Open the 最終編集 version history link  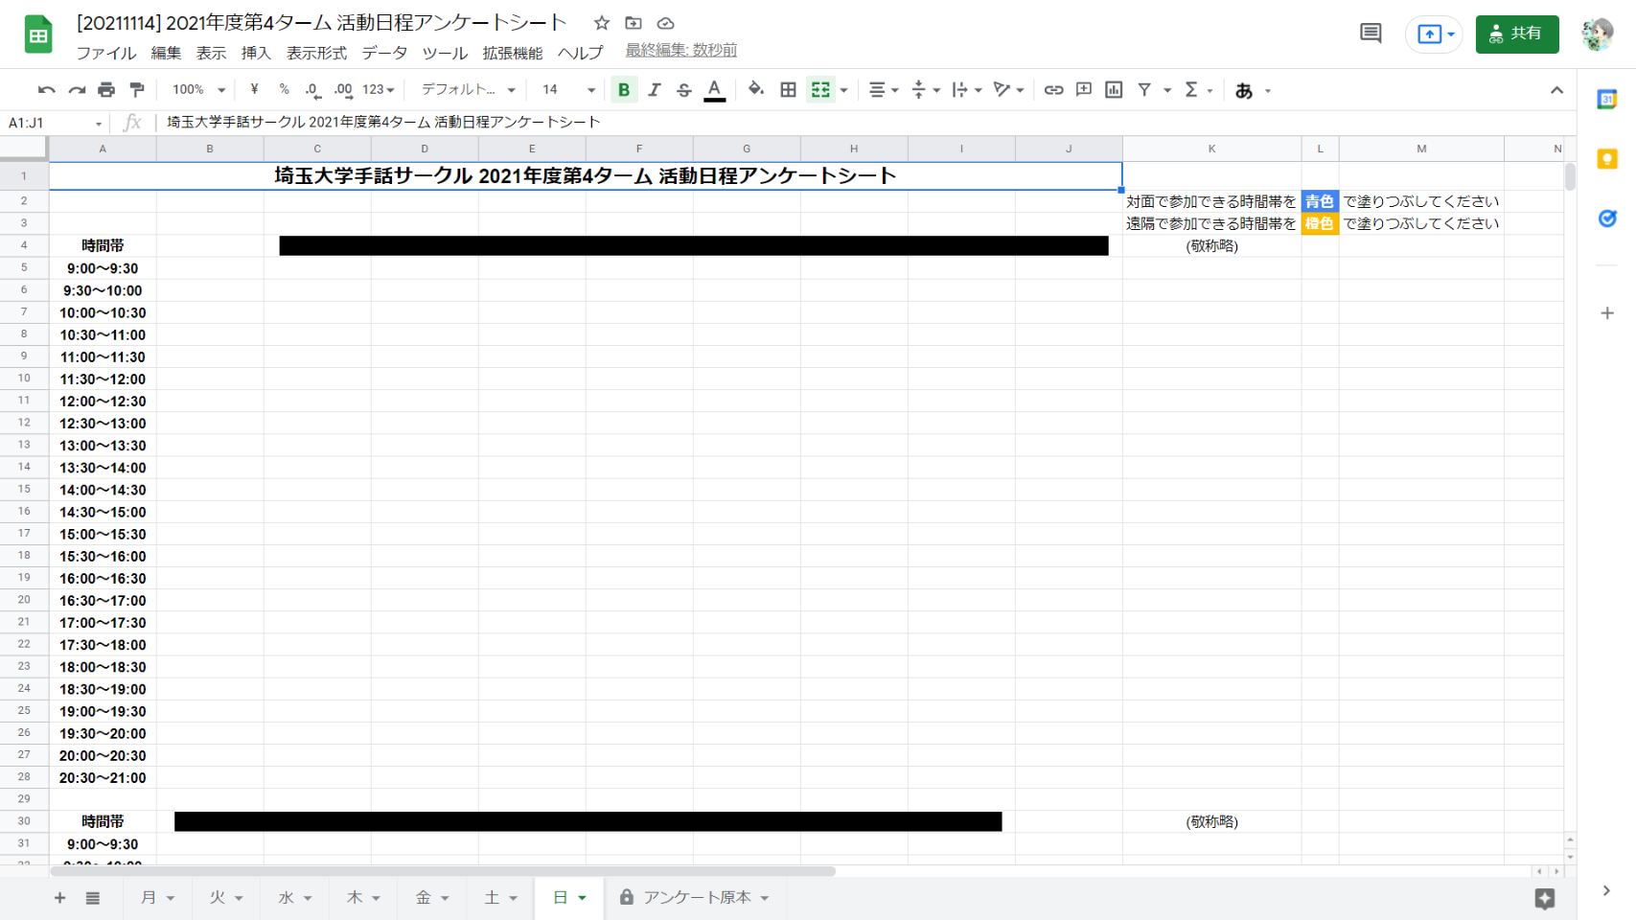pos(680,50)
